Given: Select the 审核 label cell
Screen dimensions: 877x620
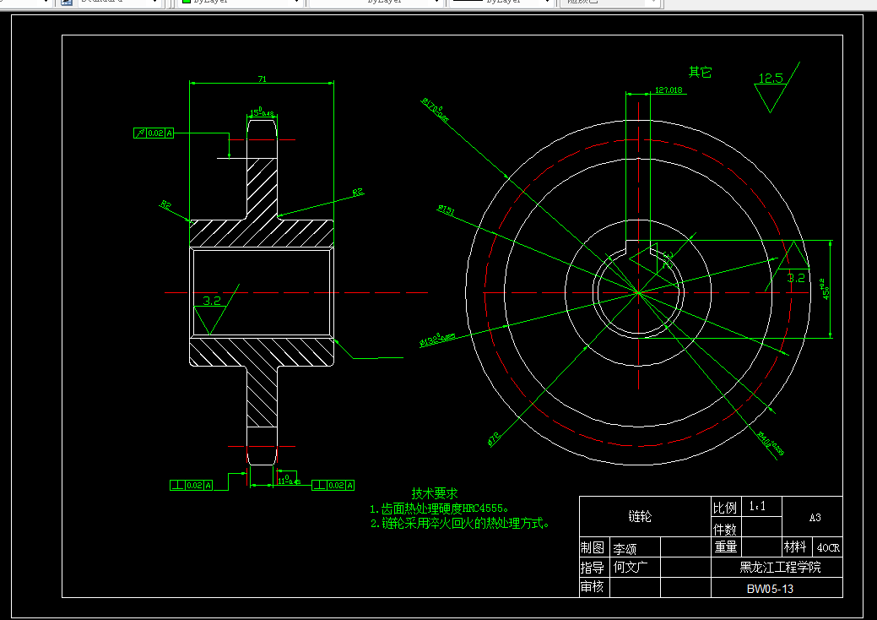Looking at the screenshot, I should [x=593, y=586].
